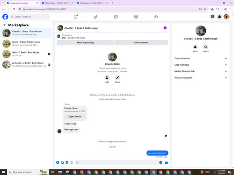Click More options button
This screenshot has width=234, height=175.
pos(141,42)
